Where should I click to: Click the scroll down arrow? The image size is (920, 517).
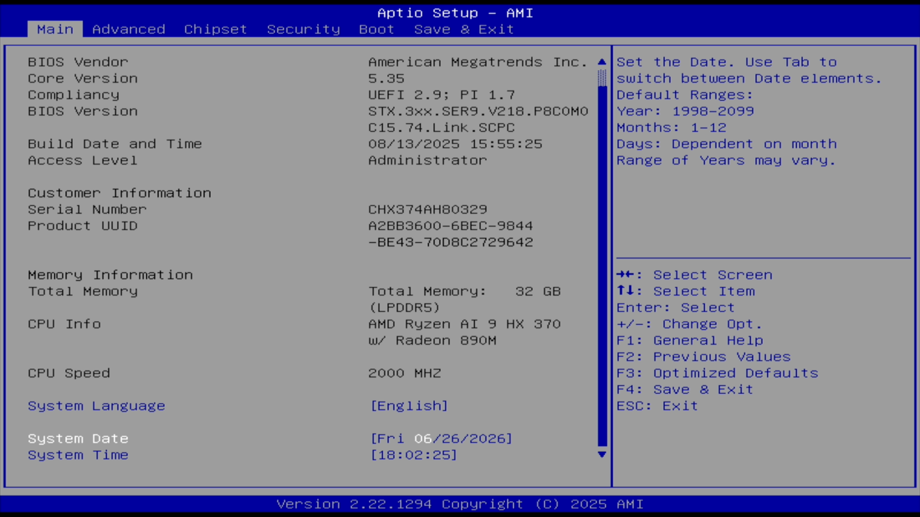pos(602,455)
